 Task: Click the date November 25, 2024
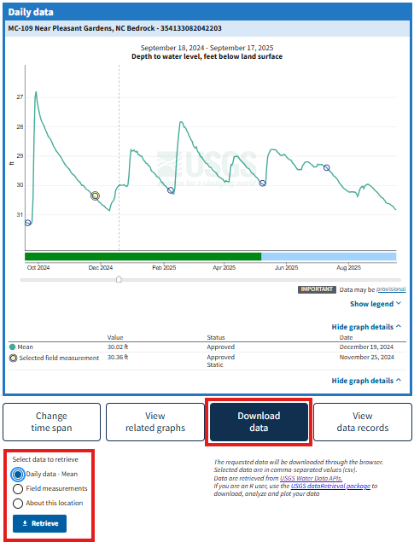point(367,357)
